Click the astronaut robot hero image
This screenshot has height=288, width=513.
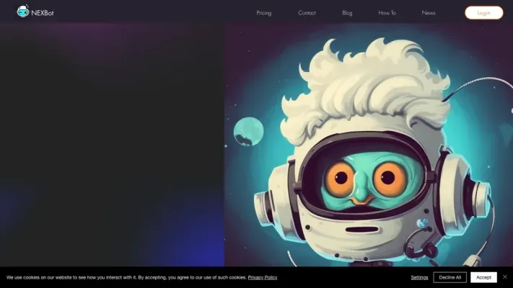(x=369, y=144)
